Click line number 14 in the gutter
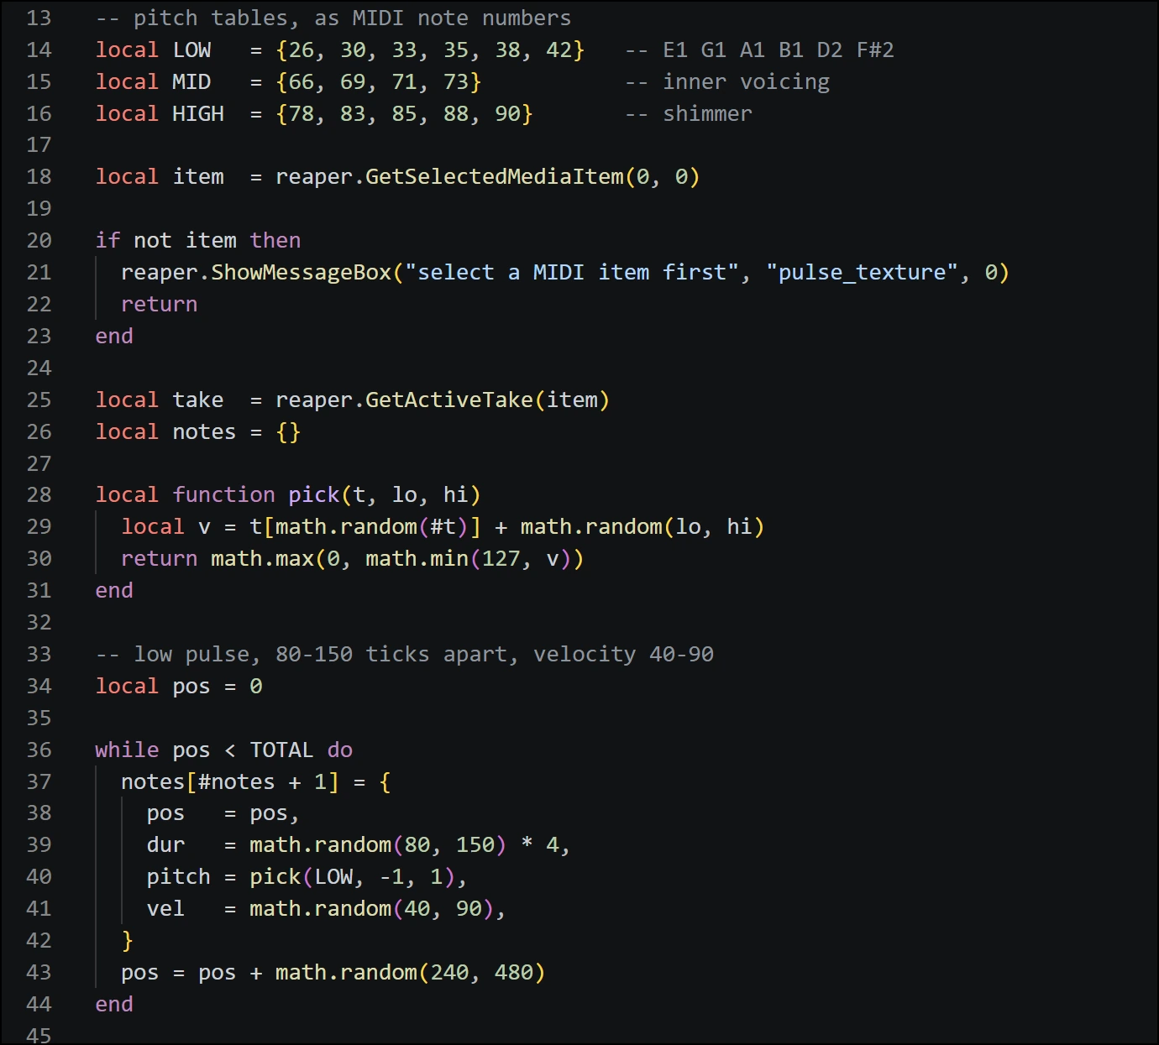1159x1045 pixels. point(39,50)
